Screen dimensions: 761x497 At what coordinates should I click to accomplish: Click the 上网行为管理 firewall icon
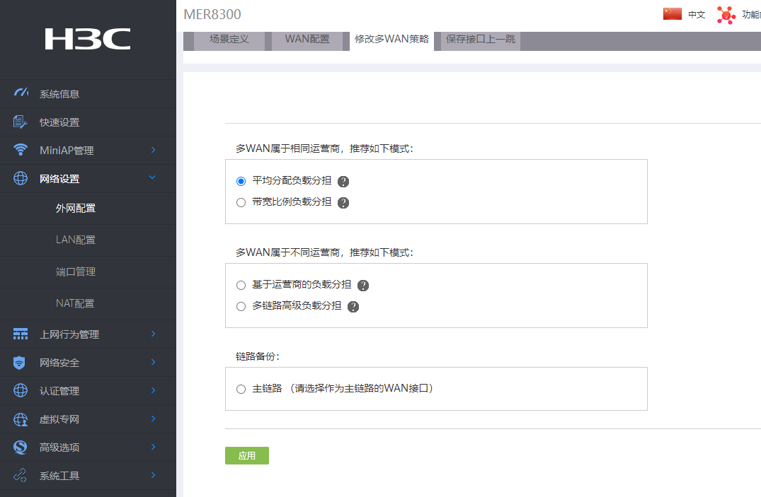[21, 334]
